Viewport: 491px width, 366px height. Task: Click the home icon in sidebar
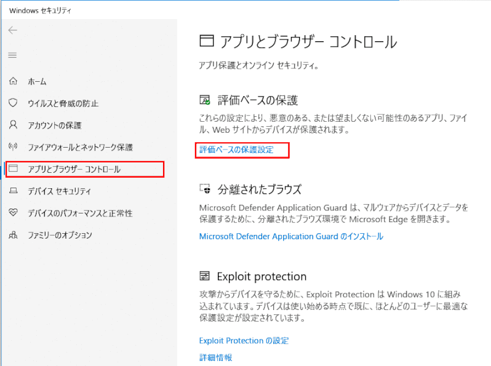pos(13,81)
